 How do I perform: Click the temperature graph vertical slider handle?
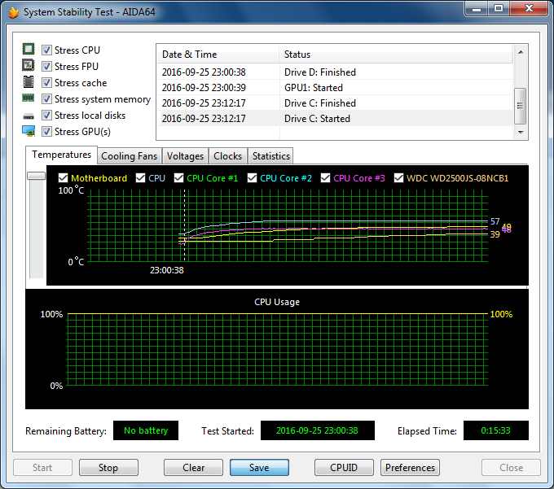[x=36, y=175]
